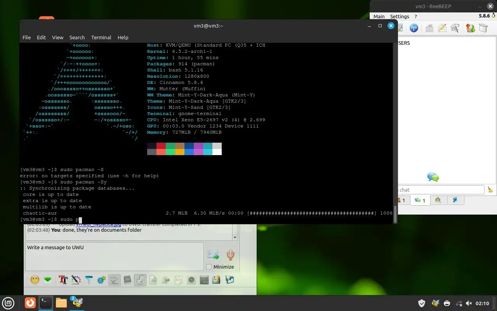Open the terminal View menu
Image resolution: width=497 pixels, height=311 pixels.
tap(57, 37)
